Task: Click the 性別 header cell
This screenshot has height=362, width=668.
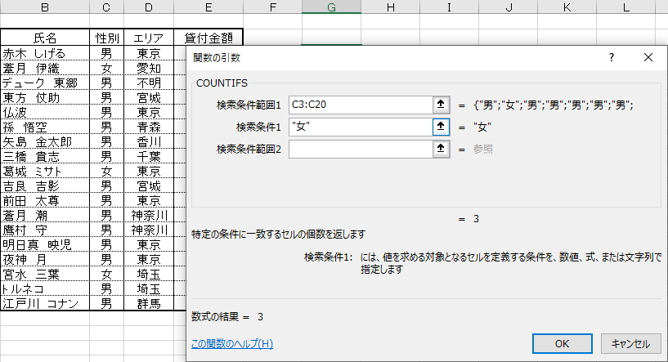Action: coord(106,38)
